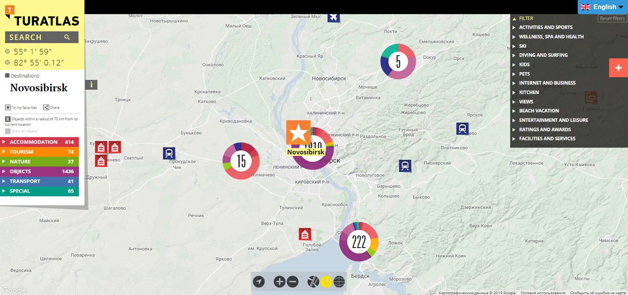
Task: Click the orange star Novosibirsk marker
Action: (298, 132)
